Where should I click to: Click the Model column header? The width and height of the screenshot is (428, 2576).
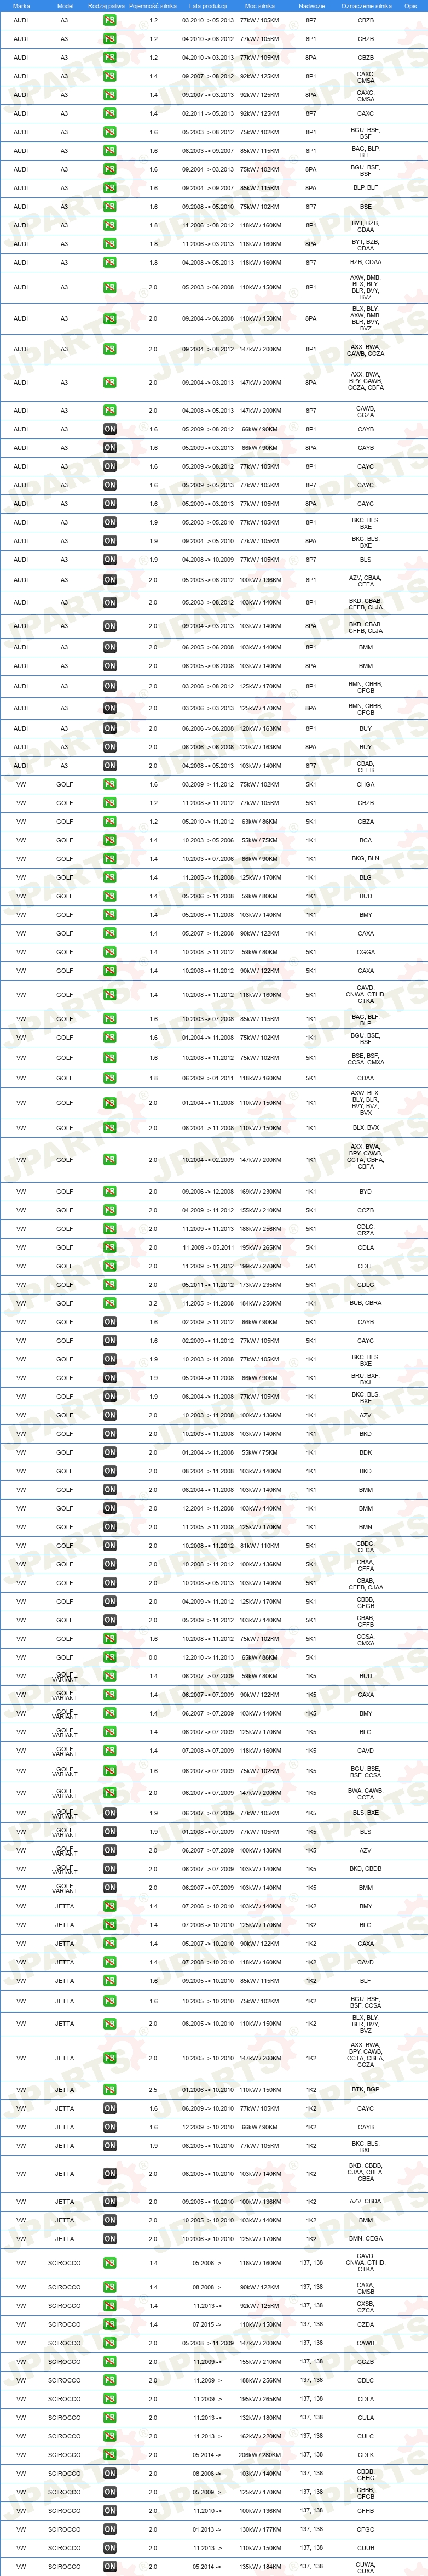click(65, 6)
